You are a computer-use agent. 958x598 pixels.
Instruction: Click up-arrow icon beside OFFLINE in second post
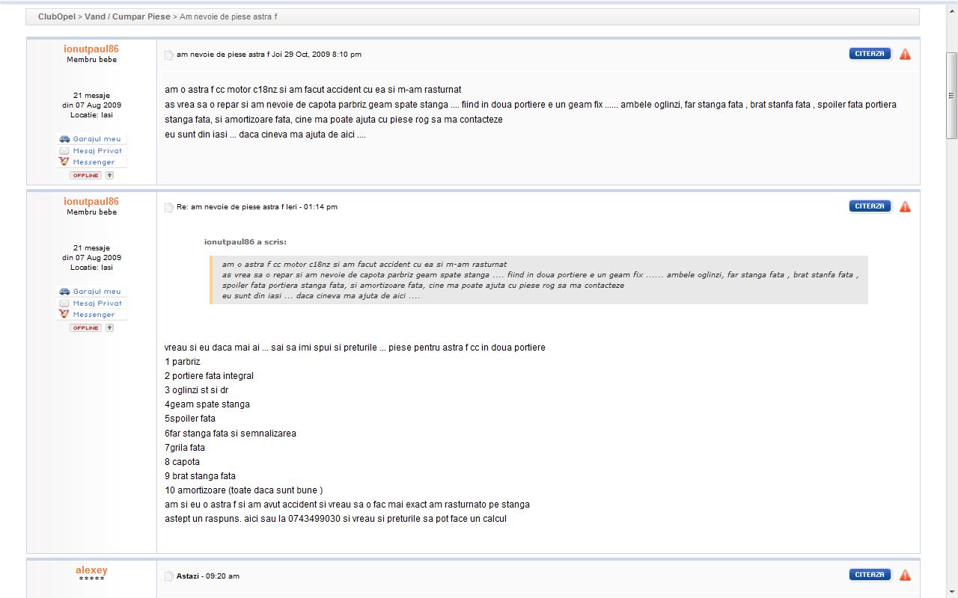(x=109, y=327)
